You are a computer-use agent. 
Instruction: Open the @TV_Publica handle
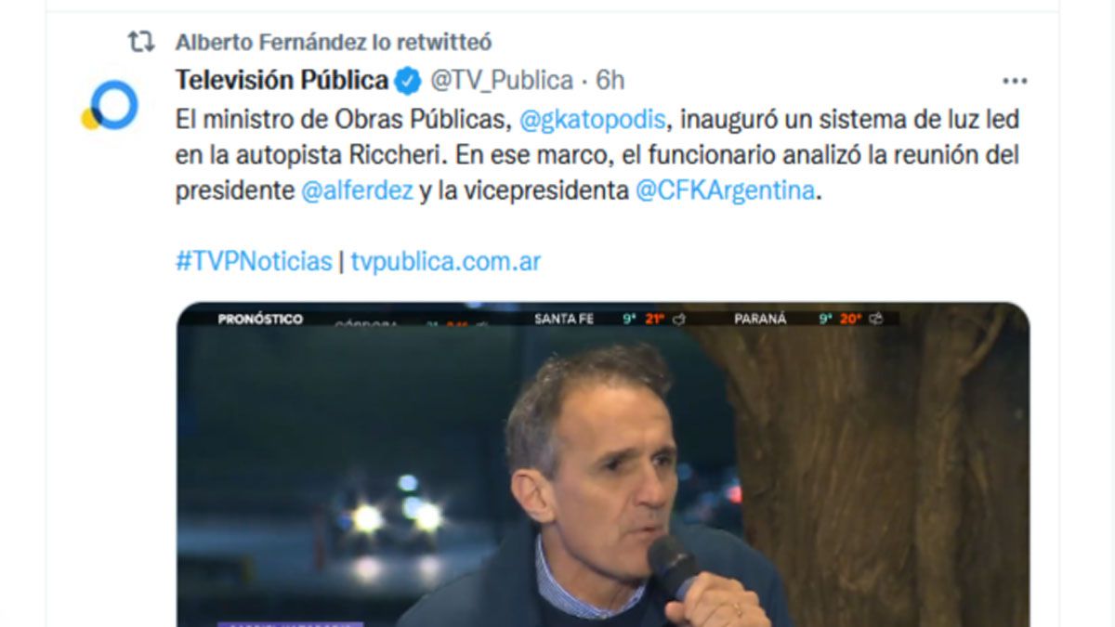coord(502,81)
